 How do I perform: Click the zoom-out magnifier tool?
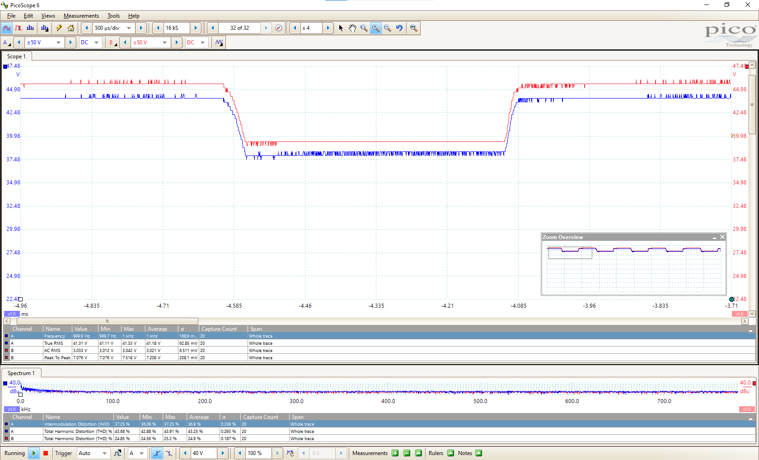point(388,28)
